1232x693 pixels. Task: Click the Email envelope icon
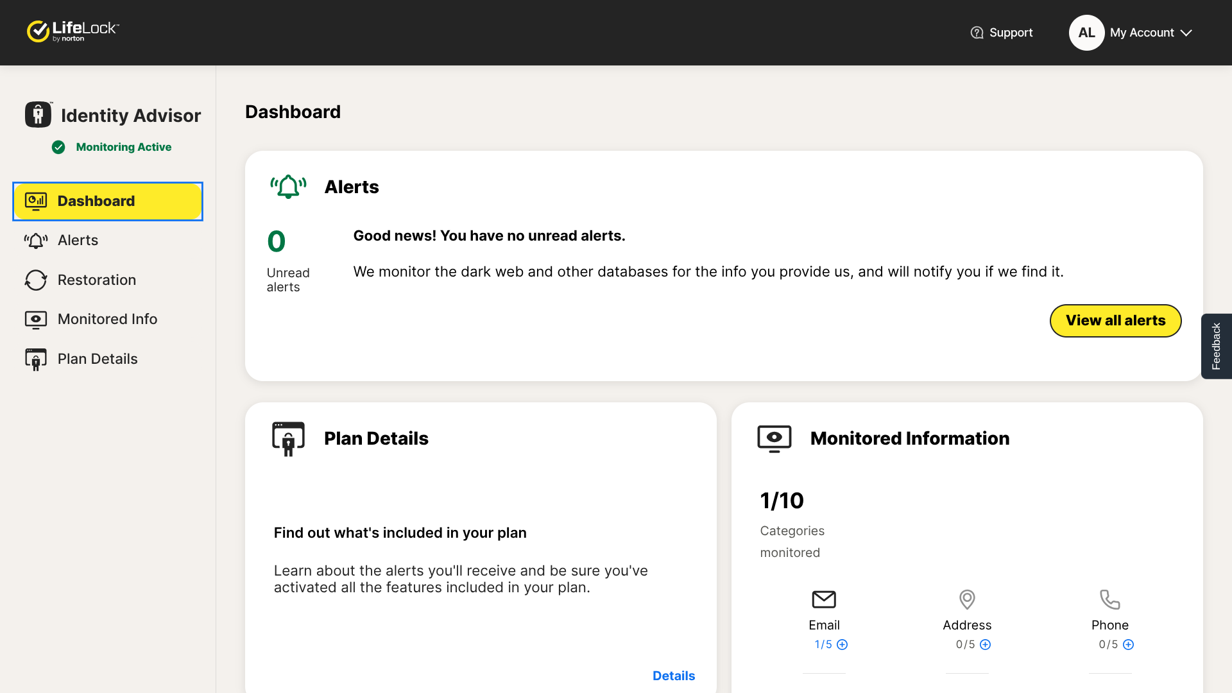click(824, 599)
